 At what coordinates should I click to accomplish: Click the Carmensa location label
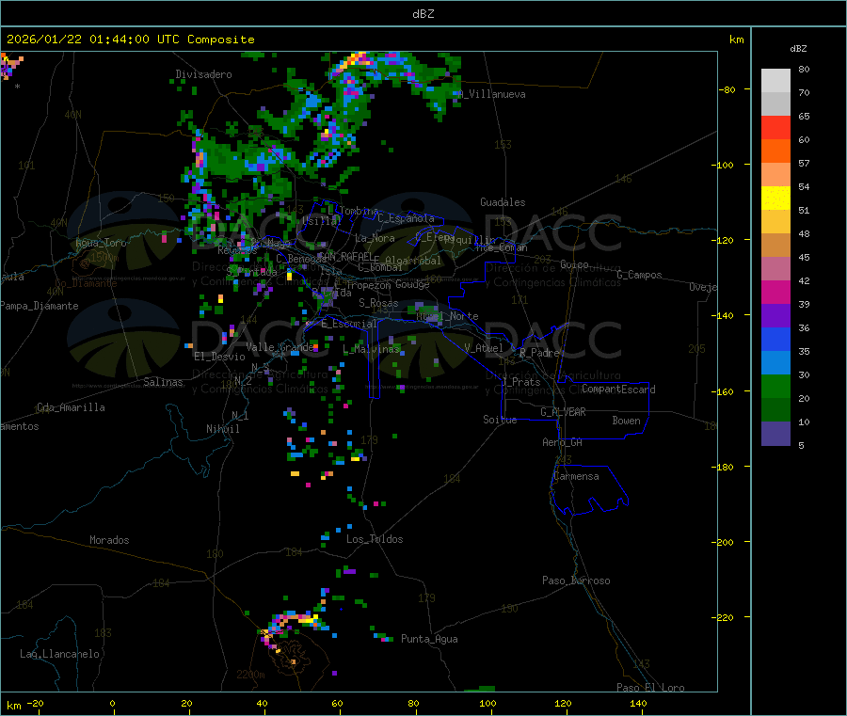click(576, 477)
